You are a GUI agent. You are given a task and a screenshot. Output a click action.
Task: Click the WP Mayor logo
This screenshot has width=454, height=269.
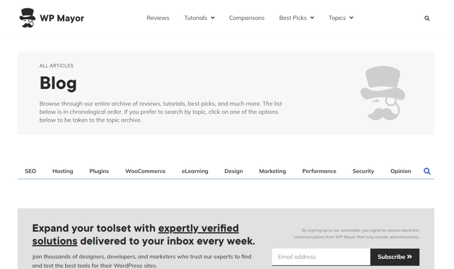coord(51,18)
